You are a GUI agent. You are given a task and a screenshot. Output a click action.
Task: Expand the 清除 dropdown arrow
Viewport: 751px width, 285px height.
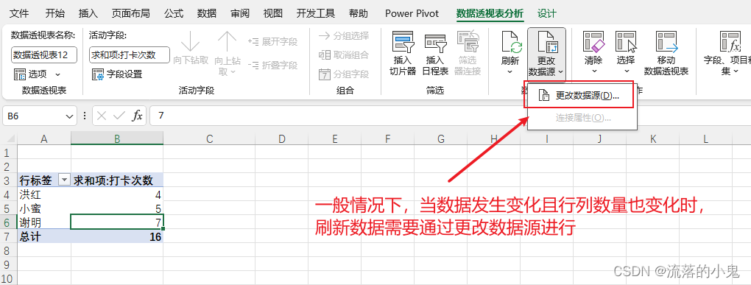593,71
